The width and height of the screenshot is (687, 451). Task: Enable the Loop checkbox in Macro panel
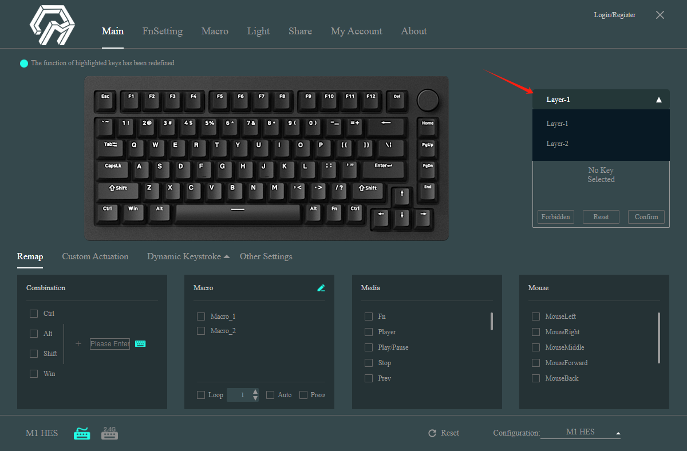click(201, 395)
